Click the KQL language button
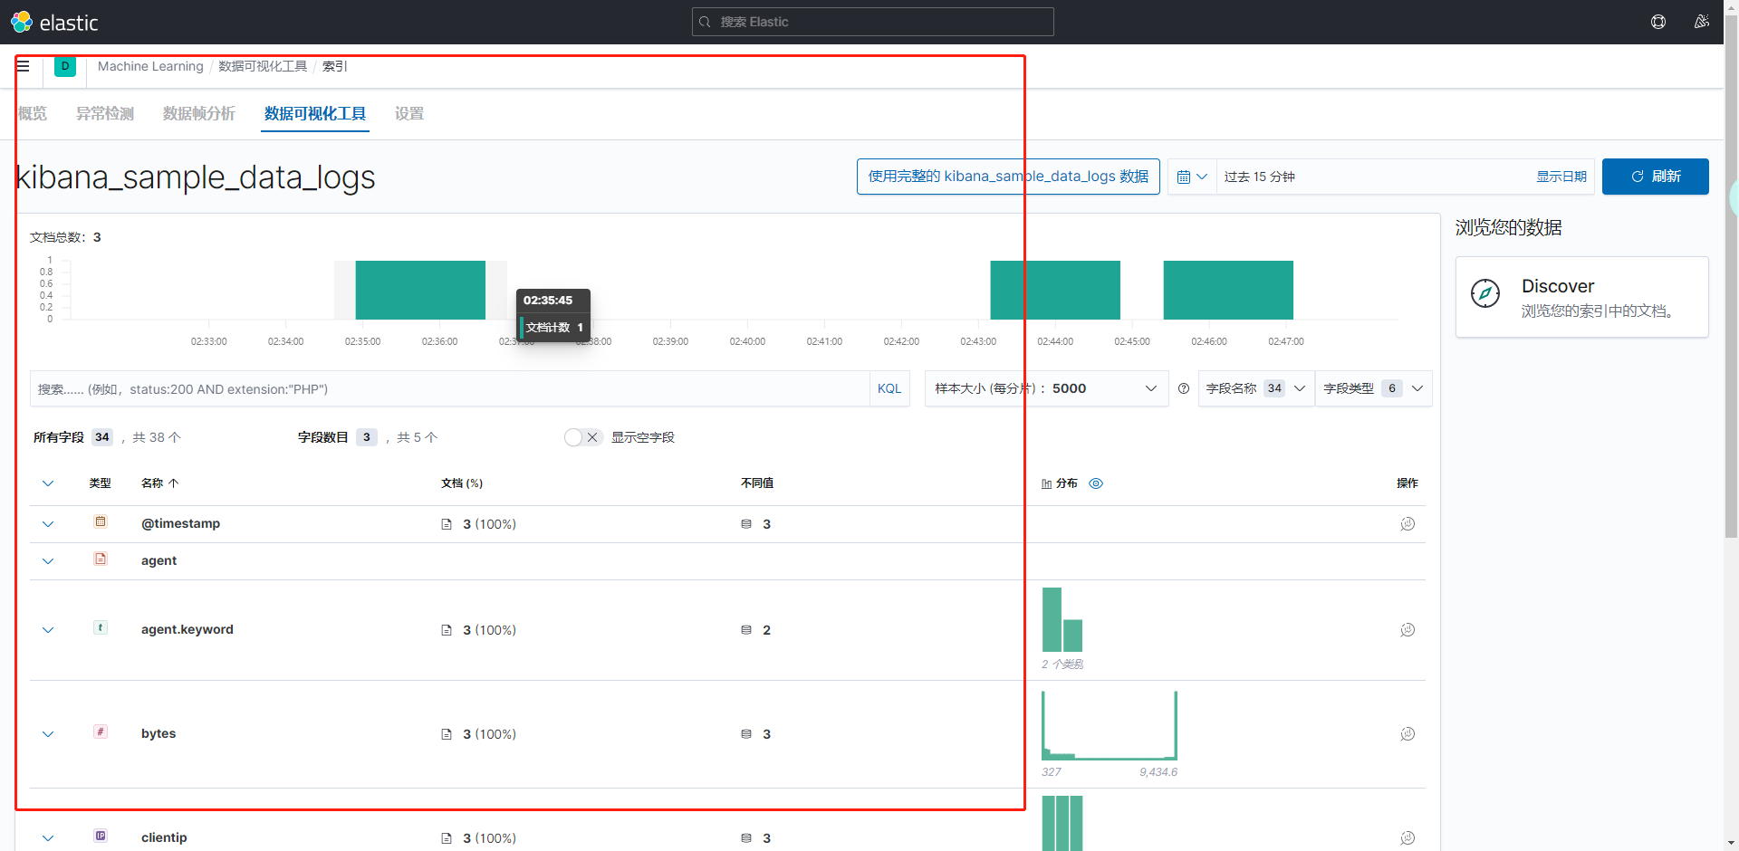Viewport: 1739px width, 851px height. click(889, 388)
